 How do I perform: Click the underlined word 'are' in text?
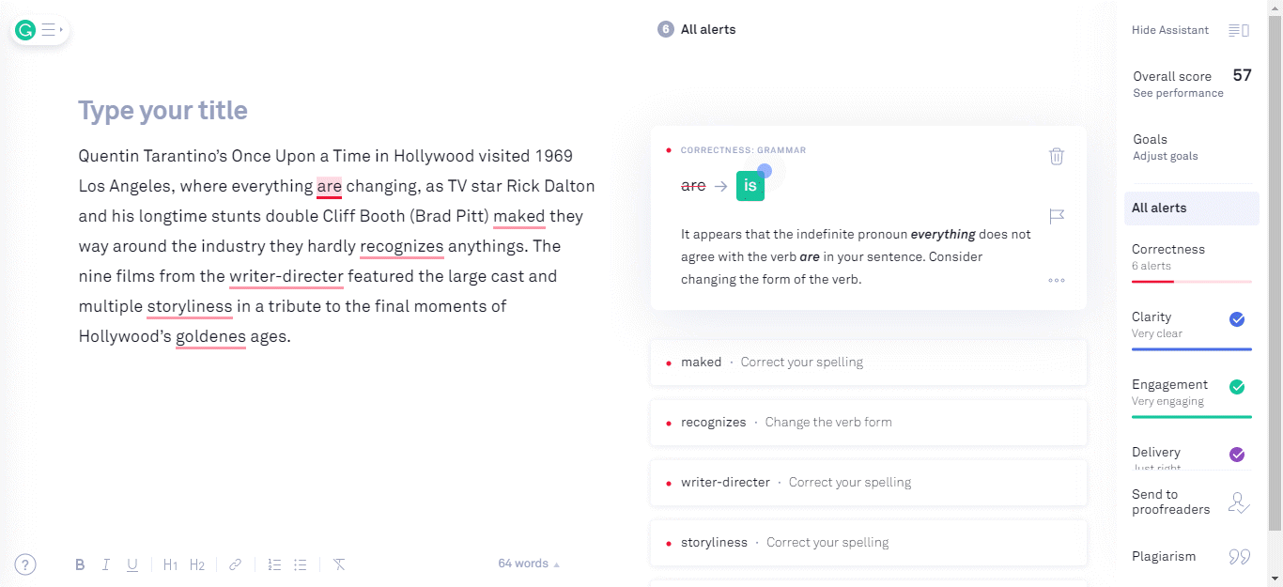coord(329,186)
